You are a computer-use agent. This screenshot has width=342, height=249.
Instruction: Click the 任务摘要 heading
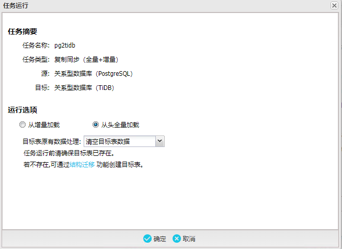(x=22, y=31)
